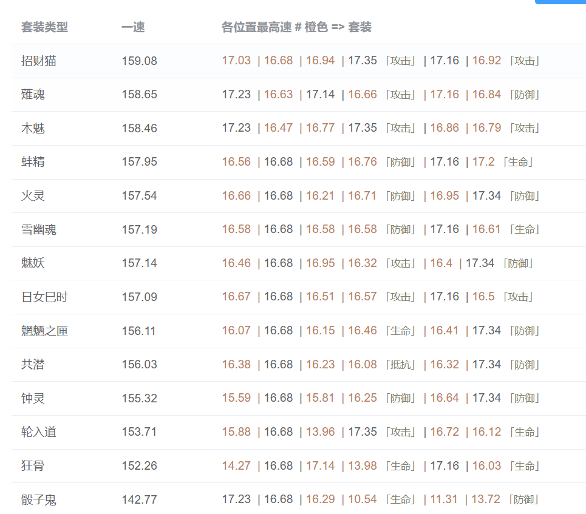Viewport: 586px width, 514px height.
Task: Click 11.31 in the 骰子鬼 row
Action: [444, 499]
